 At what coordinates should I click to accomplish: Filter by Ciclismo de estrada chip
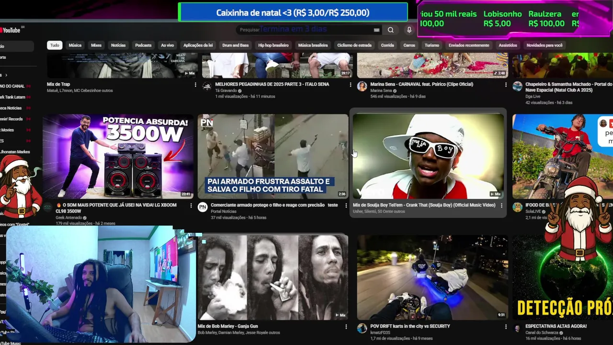click(x=354, y=45)
